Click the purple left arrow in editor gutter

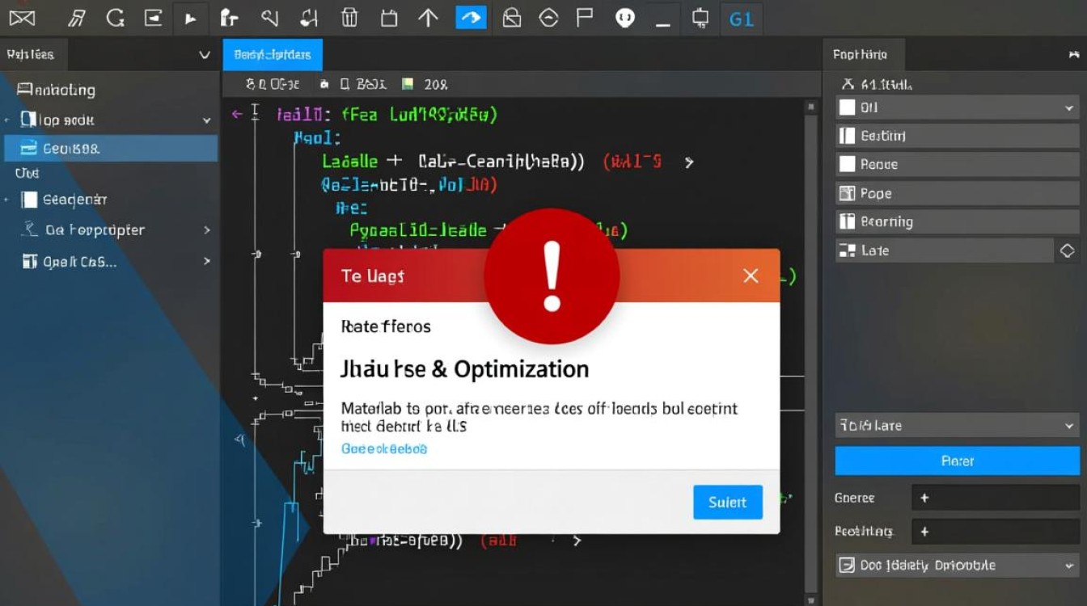(x=237, y=114)
